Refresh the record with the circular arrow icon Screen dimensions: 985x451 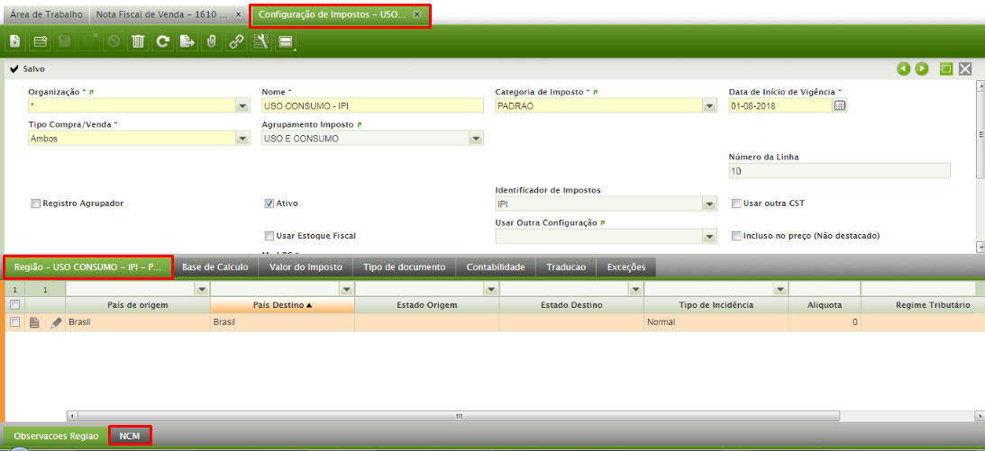162,41
